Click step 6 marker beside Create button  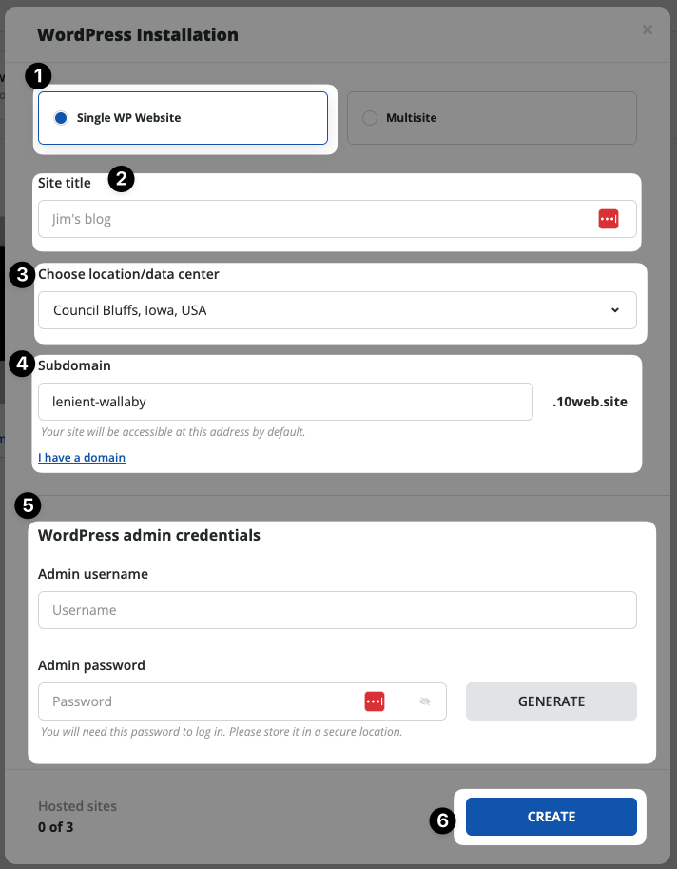point(442,820)
